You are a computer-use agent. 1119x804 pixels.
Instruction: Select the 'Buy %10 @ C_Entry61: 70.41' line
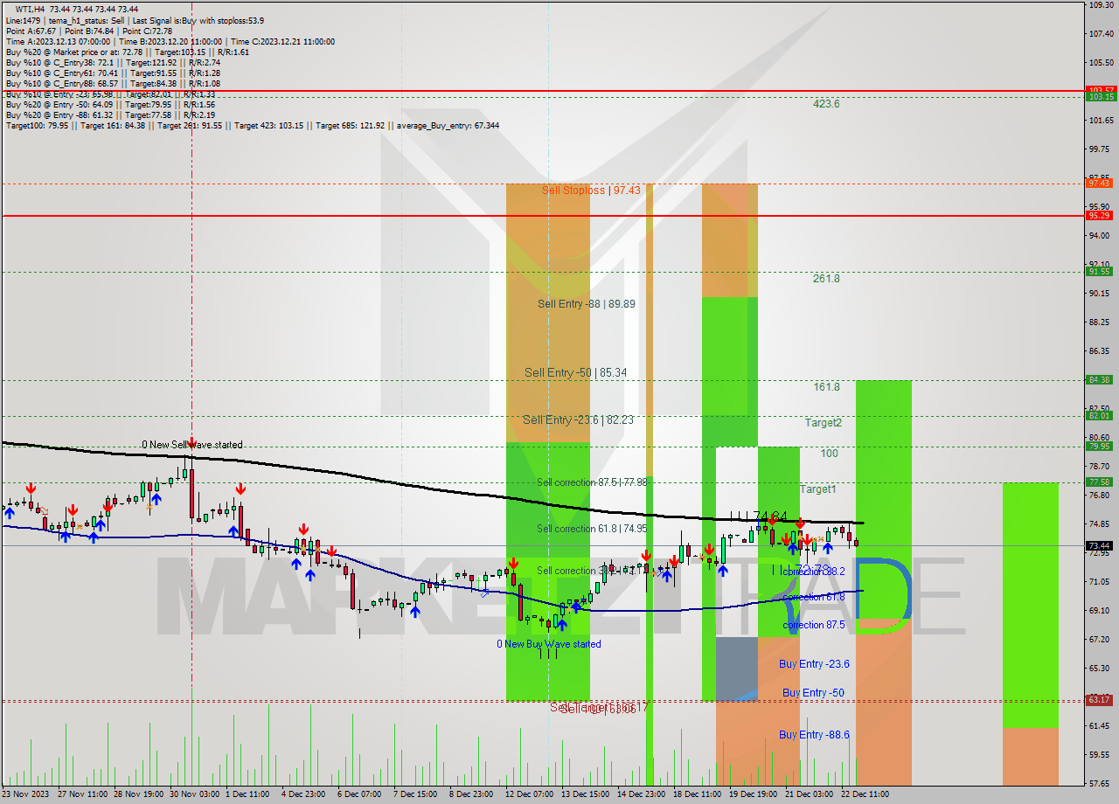113,73
